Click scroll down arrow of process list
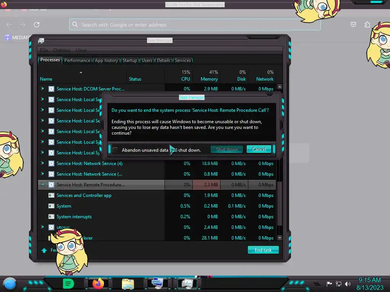The width and height of the screenshot is (390, 292). (x=280, y=238)
